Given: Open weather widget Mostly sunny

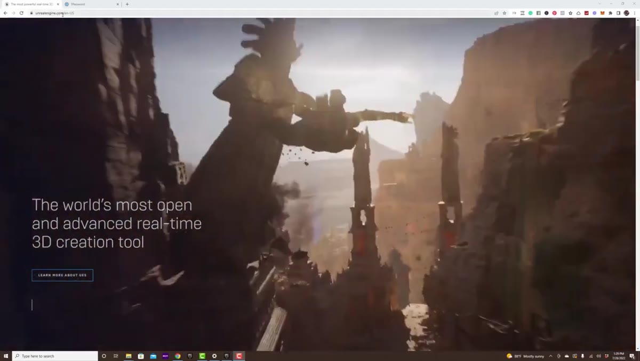Looking at the screenshot, I should tap(525, 356).
